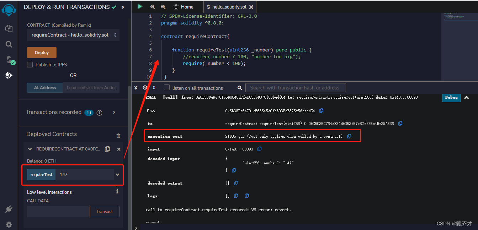
Task: Open the Low level interactions info icon
Action: click(x=117, y=191)
